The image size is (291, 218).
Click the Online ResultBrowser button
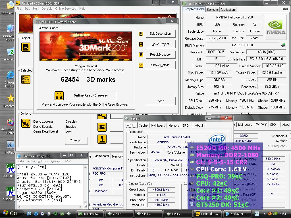[x=91, y=95]
